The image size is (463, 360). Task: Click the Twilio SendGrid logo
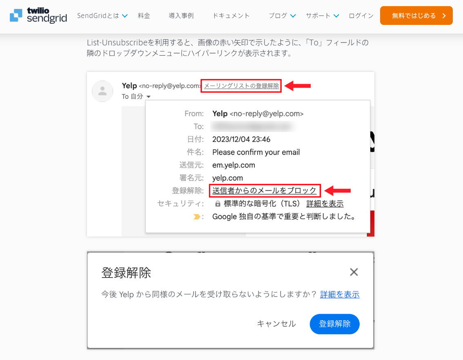tap(38, 16)
